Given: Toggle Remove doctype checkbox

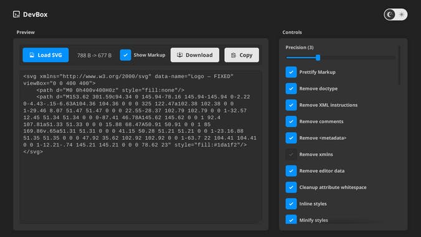Looking at the screenshot, I should click(291, 89).
